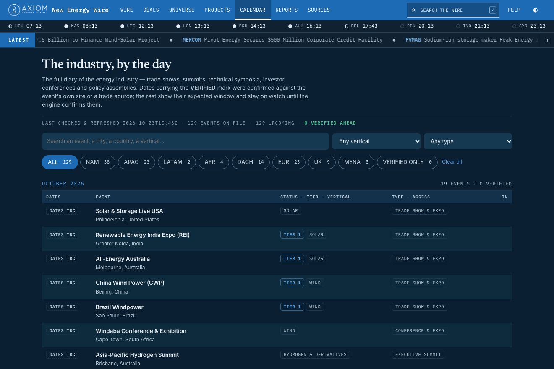The width and height of the screenshot is (554, 369).
Task: Open Renewable Energy India Expo (REI) event
Action: 143,235
